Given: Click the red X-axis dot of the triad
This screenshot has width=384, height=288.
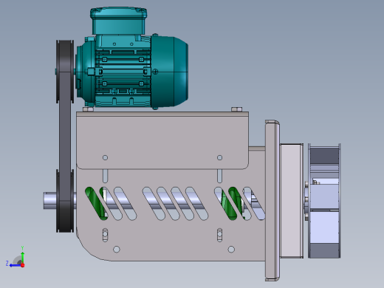Looking at the screenshot, I should [23, 265].
